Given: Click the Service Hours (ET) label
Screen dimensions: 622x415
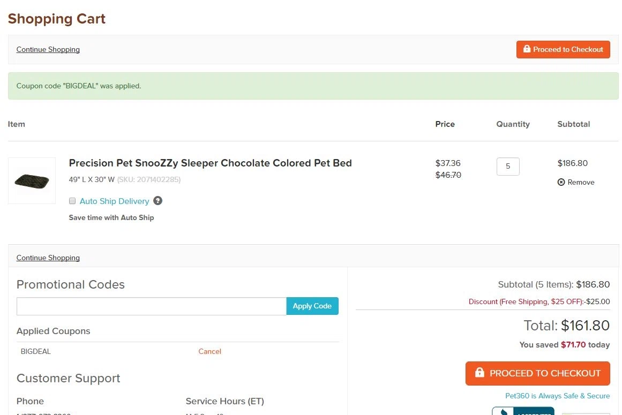Looking at the screenshot, I should tap(225, 401).
